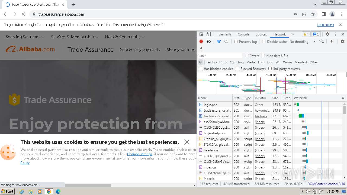Bookmark this tab with star icon
Viewport: 347px width, 195px height.
click(313, 14)
